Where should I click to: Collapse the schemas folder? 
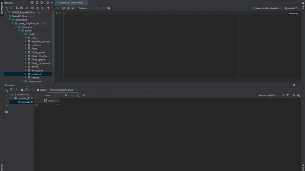(16, 27)
